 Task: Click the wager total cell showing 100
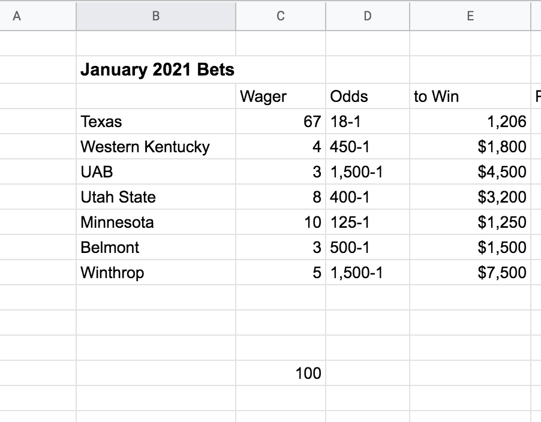click(x=280, y=373)
